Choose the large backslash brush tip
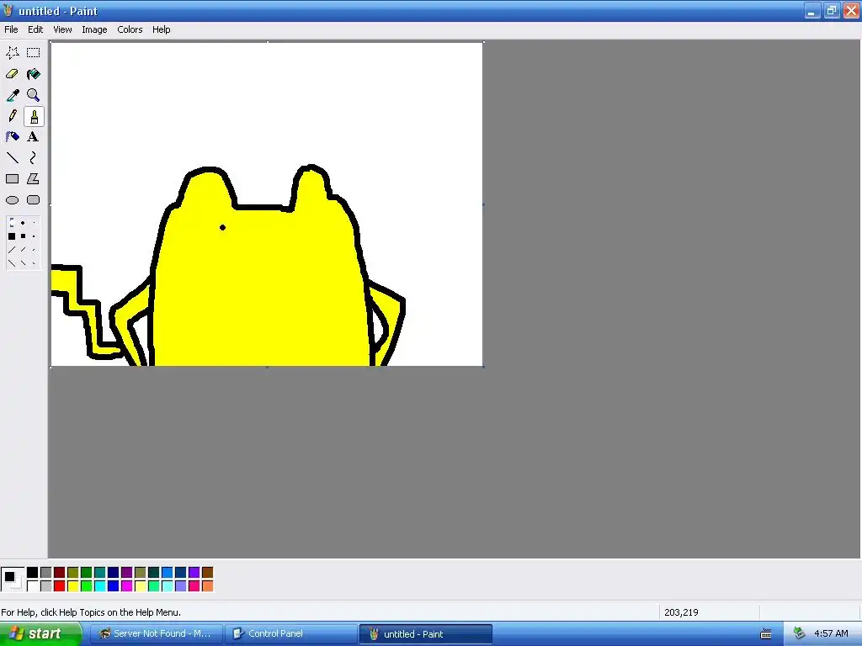This screenshot has height=646, width=862. [x=12, y=263]
